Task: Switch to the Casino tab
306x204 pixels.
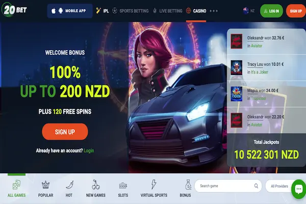Action: [196, 11]
